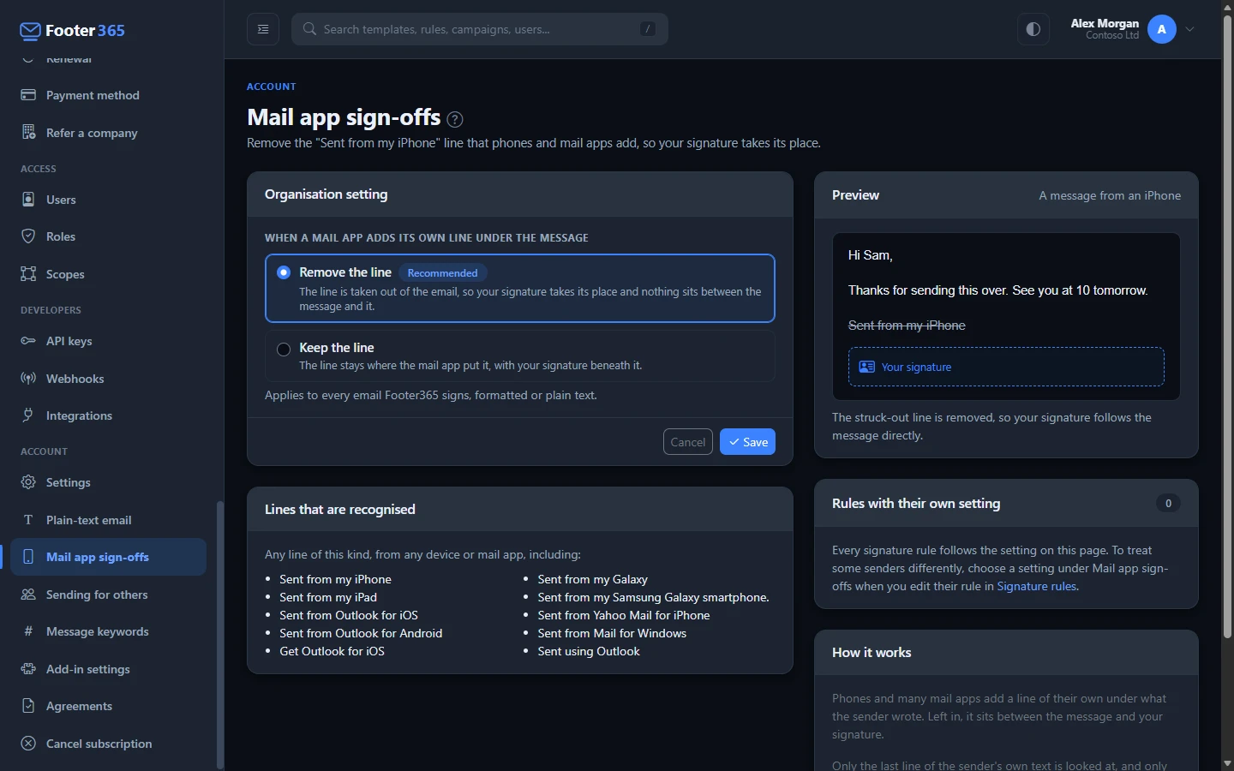Click 'Sent from Mail for Windows' entry

pyautogui.click(x=612, y=633)
